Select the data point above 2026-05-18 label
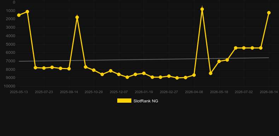Viewport: 279px width, 136px height. [219, 61]
